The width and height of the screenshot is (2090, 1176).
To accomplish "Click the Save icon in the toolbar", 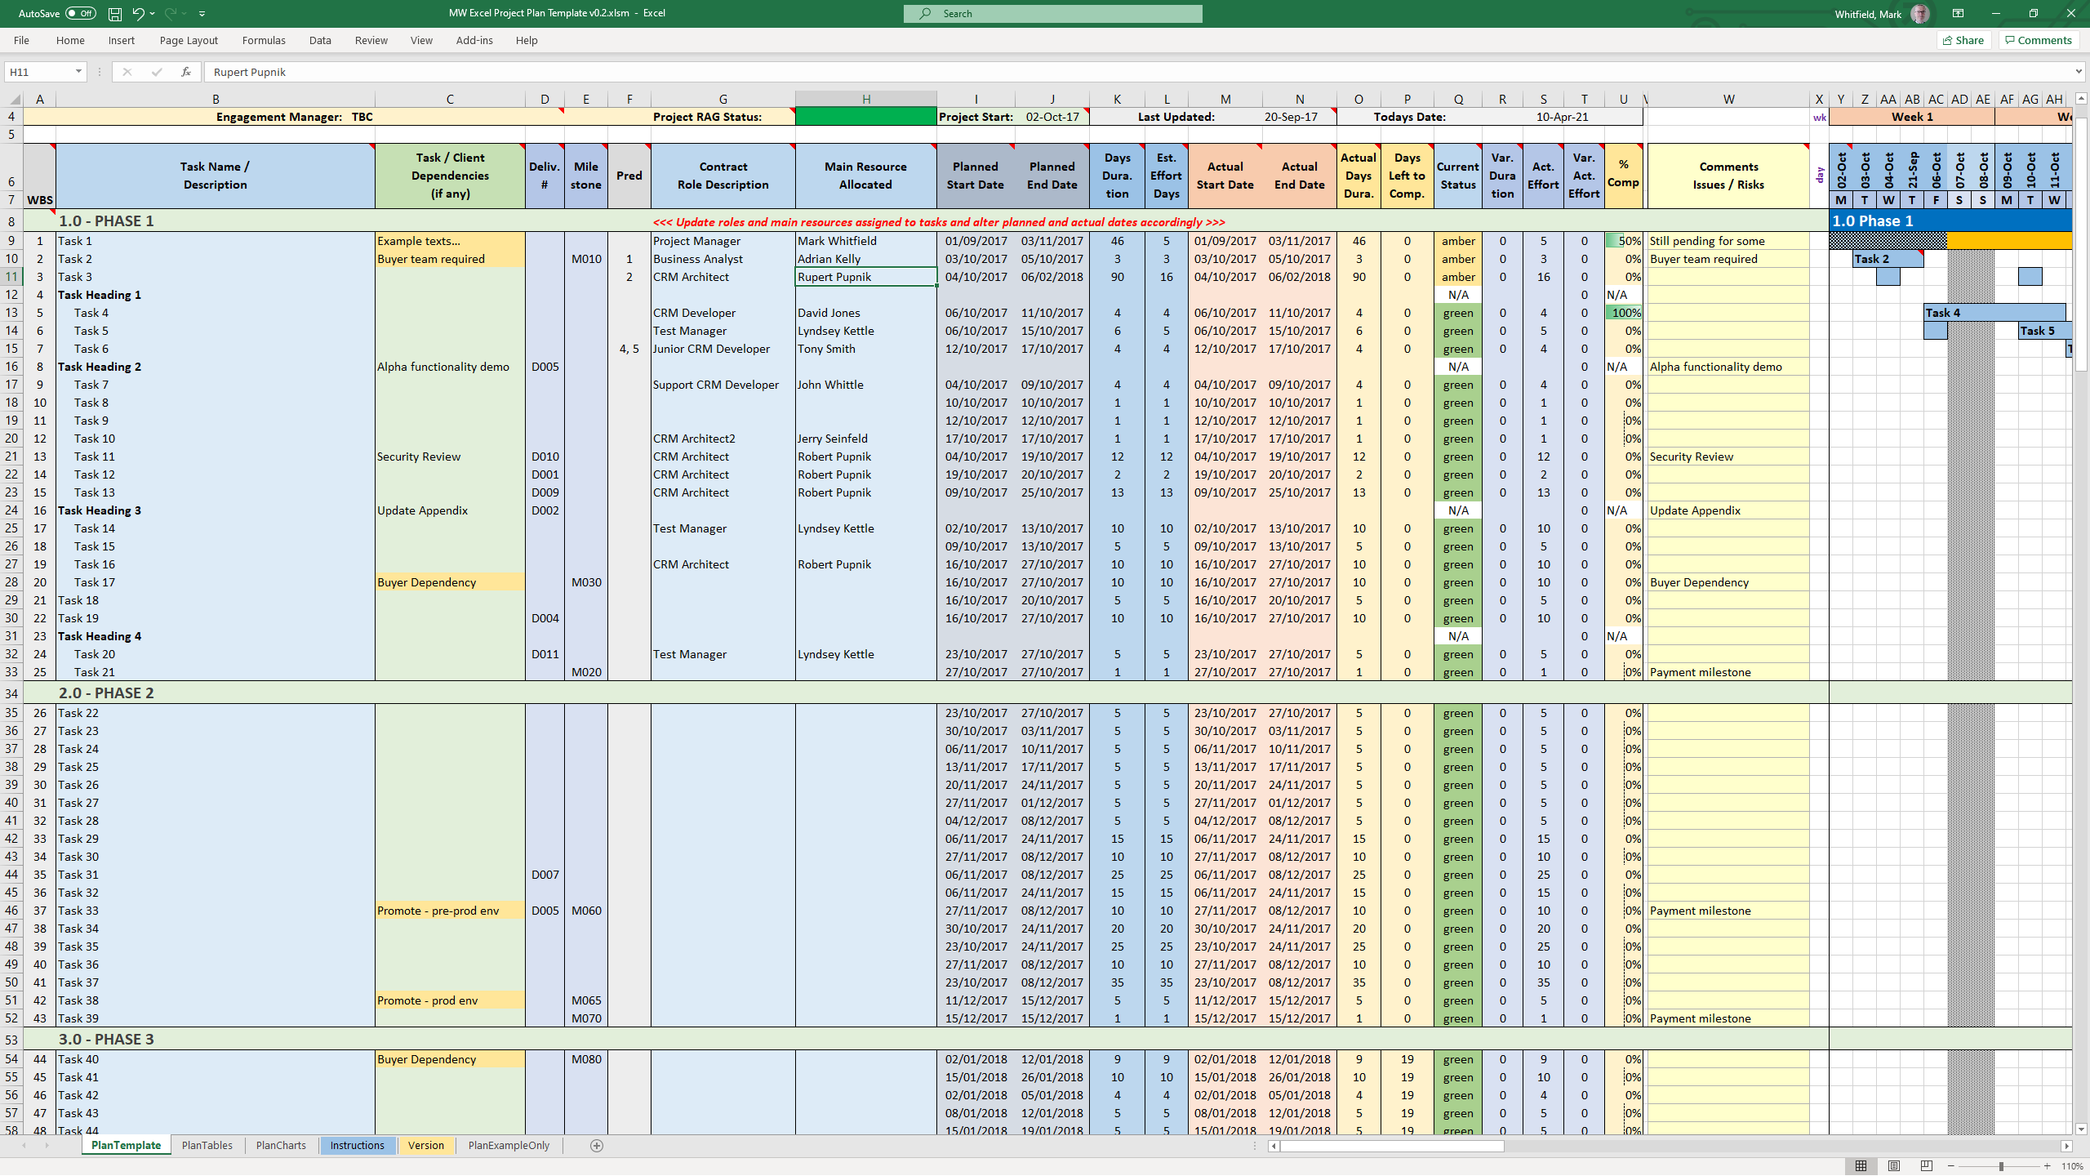I will tap(112, 13).
